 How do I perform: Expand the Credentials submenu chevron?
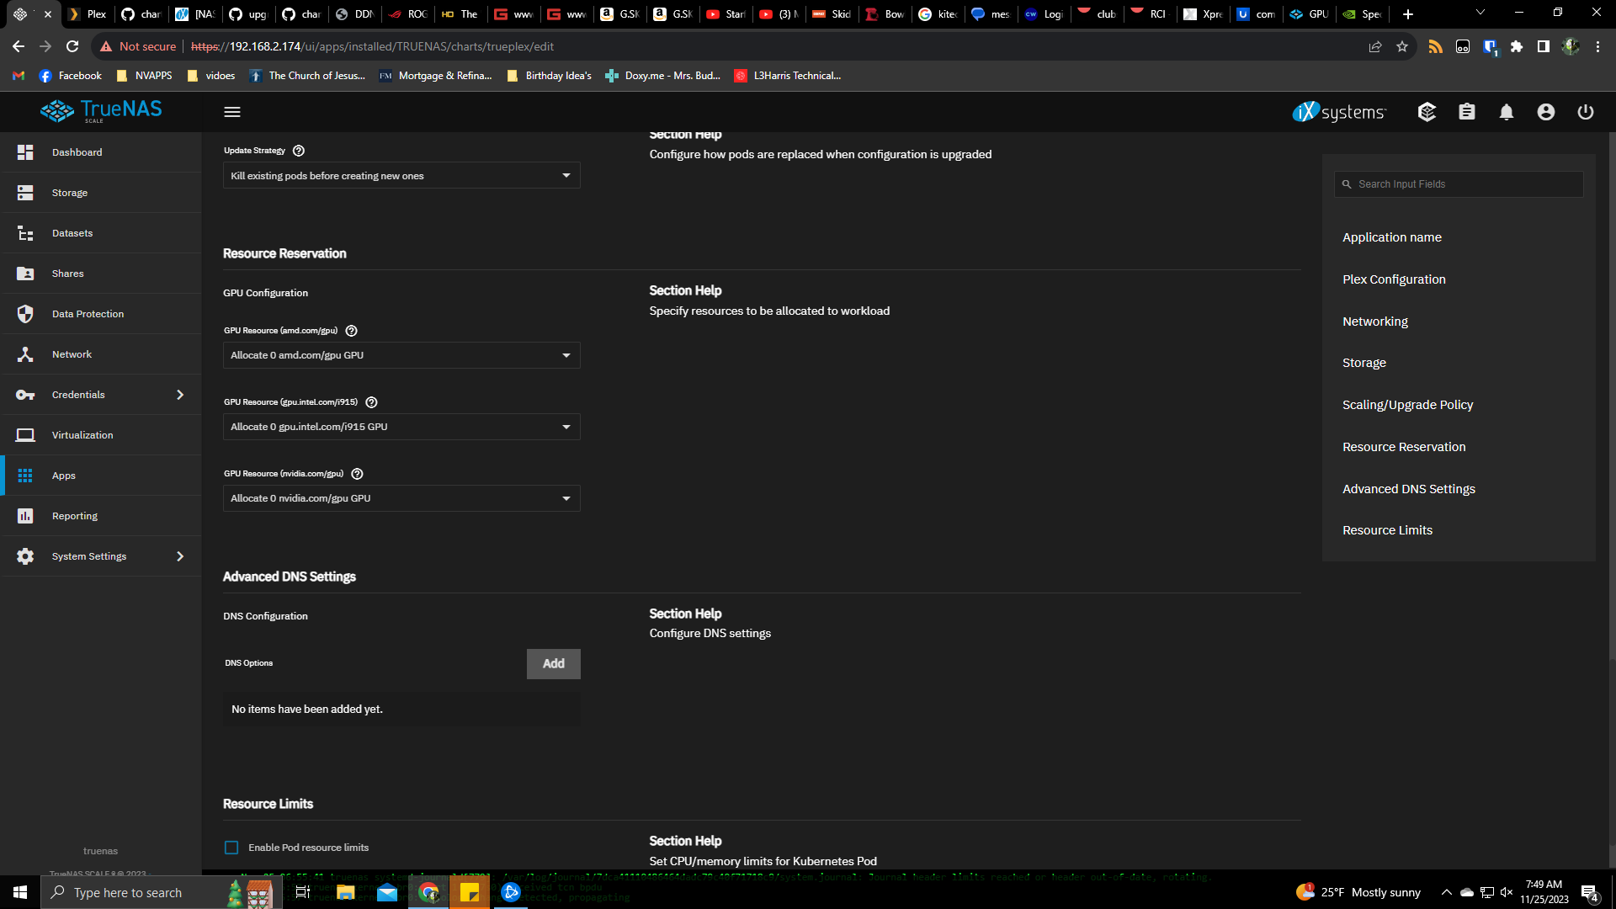180,395
